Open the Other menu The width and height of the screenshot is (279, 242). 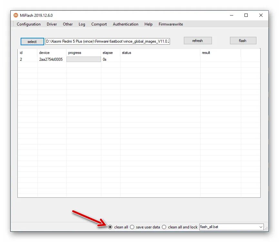[x=68, y=24]
